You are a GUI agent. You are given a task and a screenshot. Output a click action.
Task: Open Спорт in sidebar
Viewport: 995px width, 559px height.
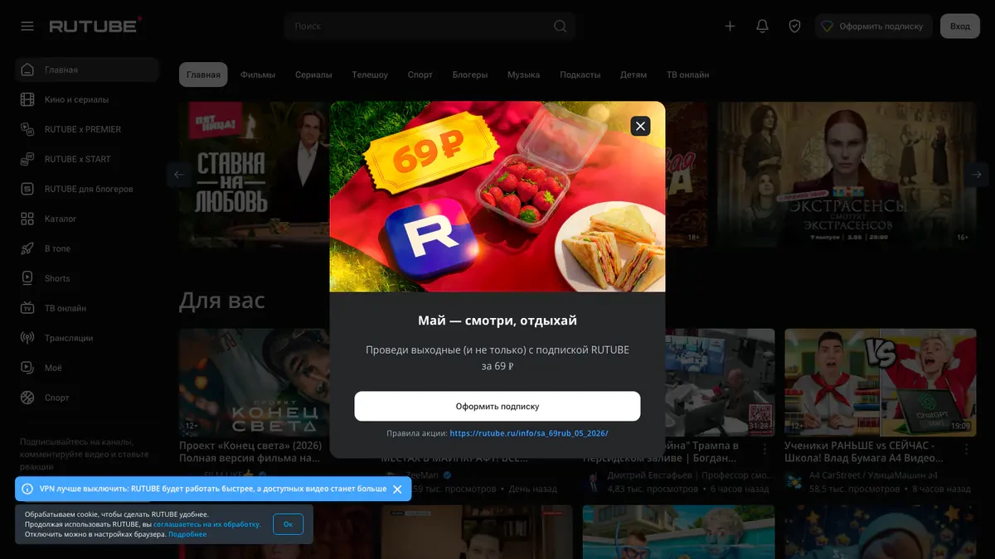pos(87,398)
